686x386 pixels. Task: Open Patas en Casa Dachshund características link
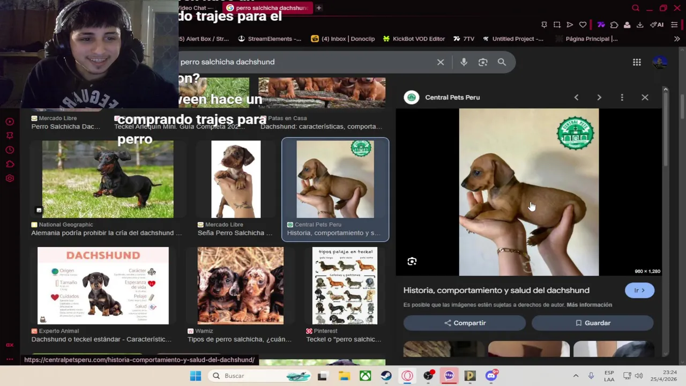321,127
